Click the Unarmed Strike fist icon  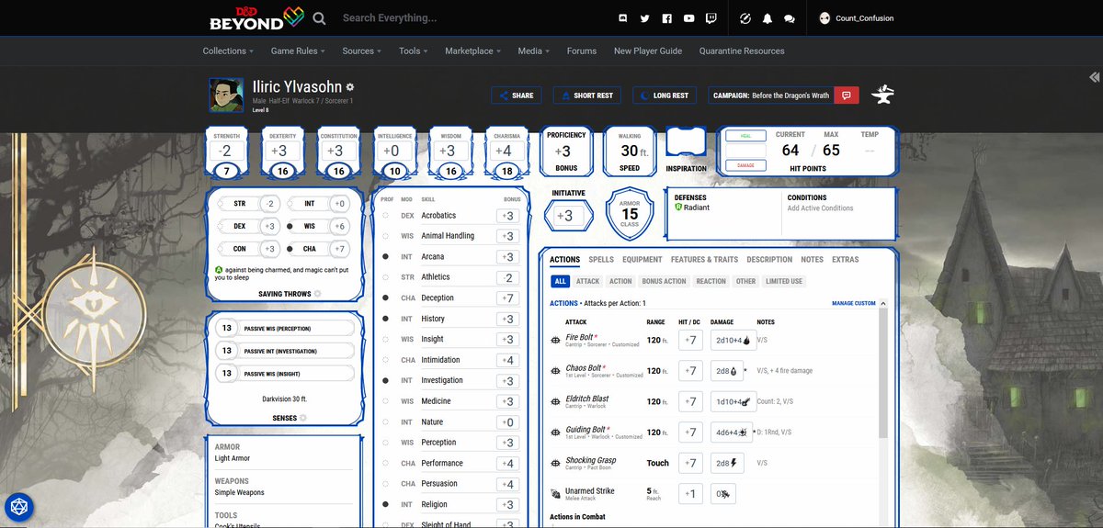(x=555, y=493)
